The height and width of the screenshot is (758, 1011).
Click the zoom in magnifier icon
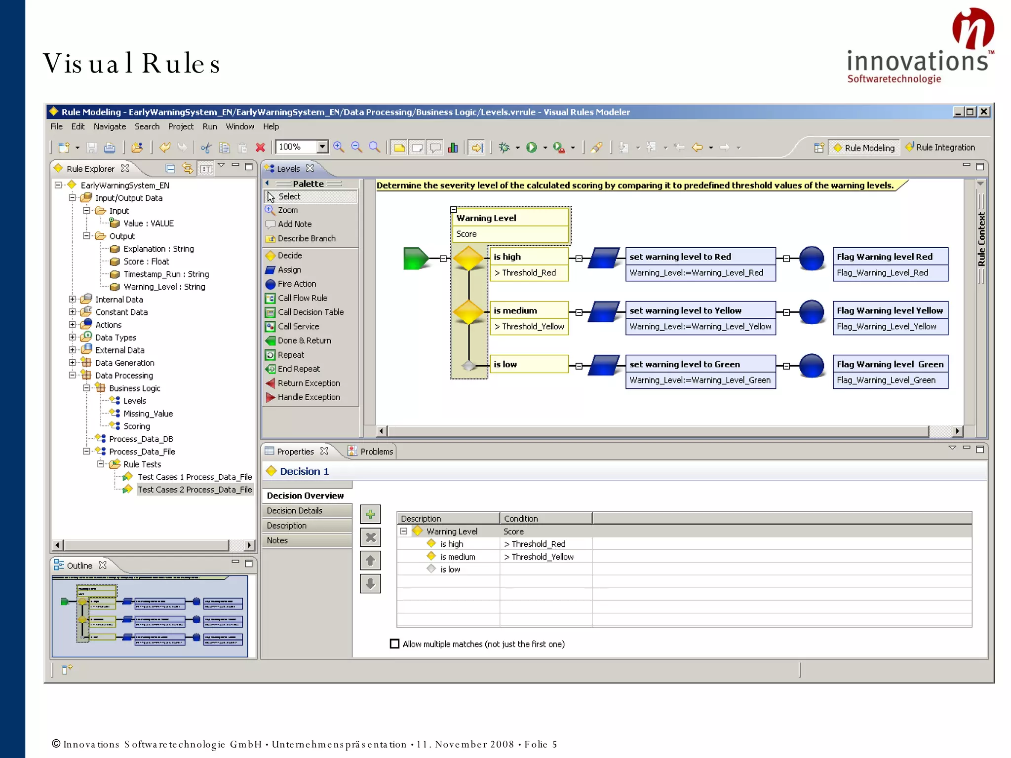pyautogui.click(x=339, y=147)
